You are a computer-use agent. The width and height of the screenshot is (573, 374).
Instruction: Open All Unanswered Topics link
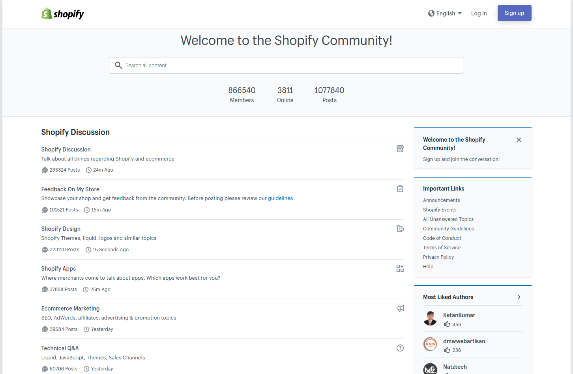[448, 219]
